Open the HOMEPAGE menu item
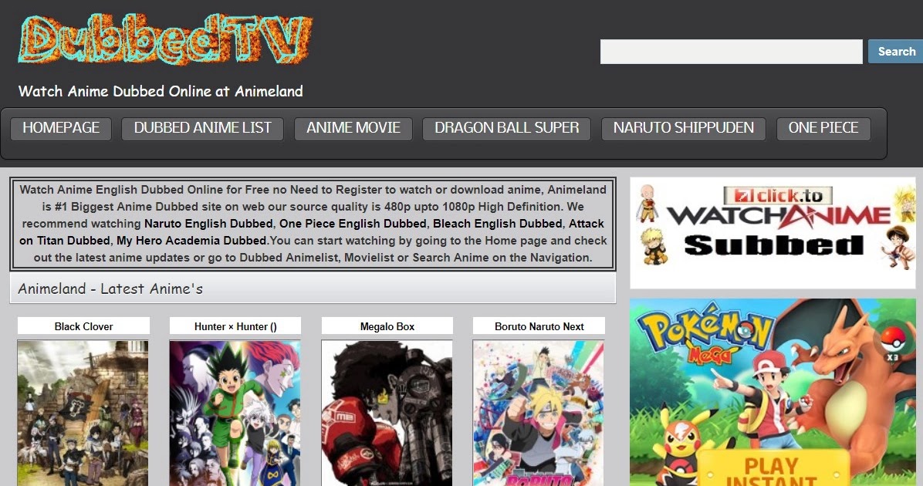The width and height of the screenshot is (923, 486). click(x=61, y=128)
